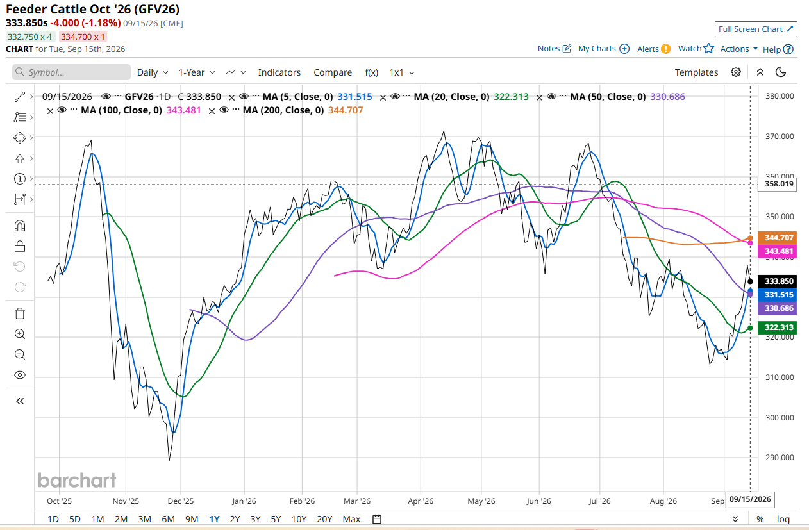Select the magnet snap tool
Image resolution: width=809 pixels, height=530 pixels.
point(19,226)
